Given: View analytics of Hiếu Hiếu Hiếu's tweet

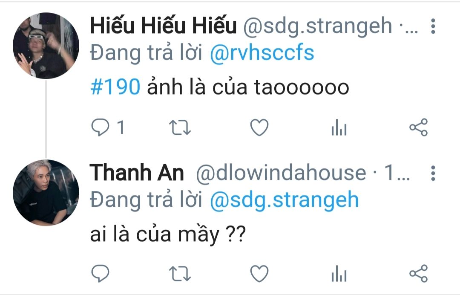Looking at the screenshot, I should (339, 128).
